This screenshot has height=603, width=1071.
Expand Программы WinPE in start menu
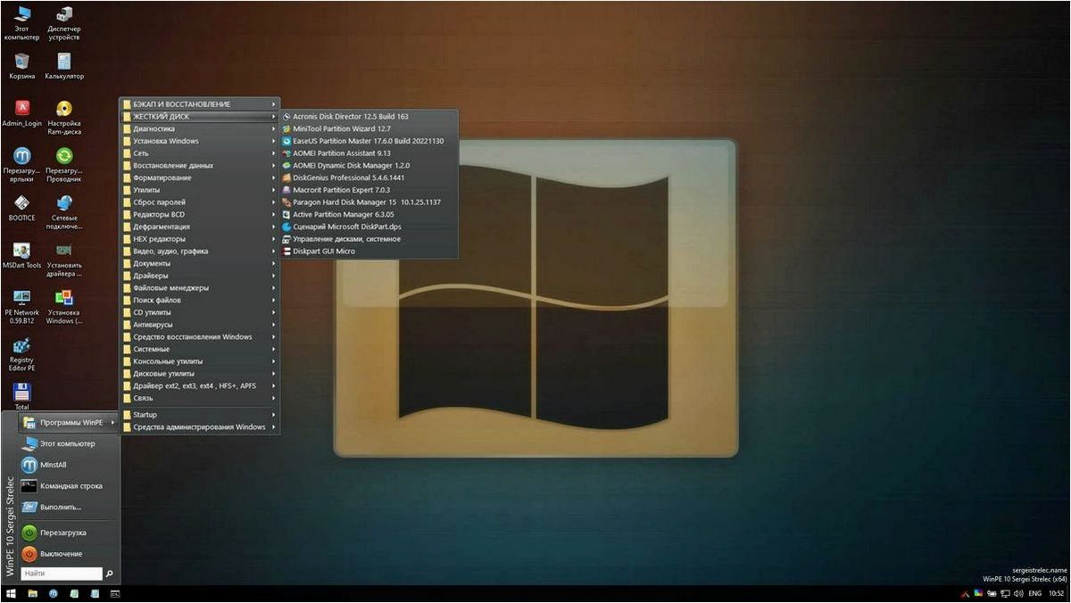point(69,422)
